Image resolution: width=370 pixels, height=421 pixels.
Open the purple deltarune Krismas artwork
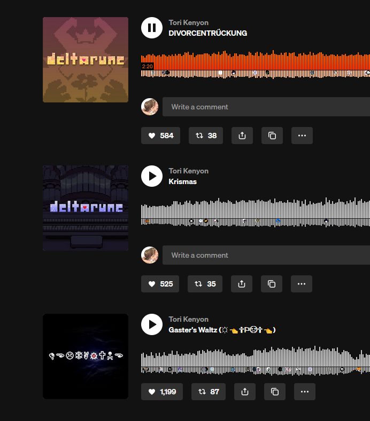coord(86,208)
